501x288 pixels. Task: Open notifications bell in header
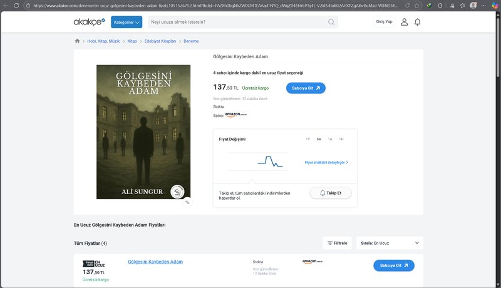point(418,22)
